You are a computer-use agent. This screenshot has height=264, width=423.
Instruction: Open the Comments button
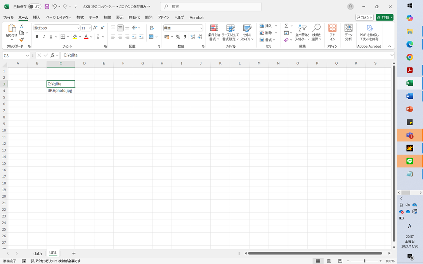(x=364, y=17)
